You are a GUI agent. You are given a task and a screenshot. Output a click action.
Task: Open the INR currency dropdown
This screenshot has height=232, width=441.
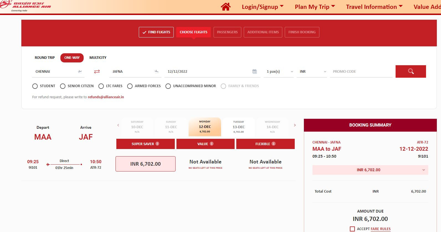pos(312,72)
